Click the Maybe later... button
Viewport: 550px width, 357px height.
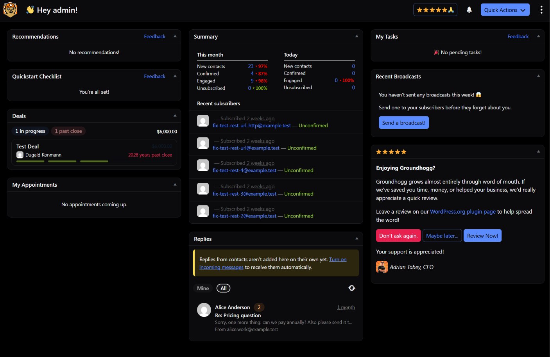[442, 236]
